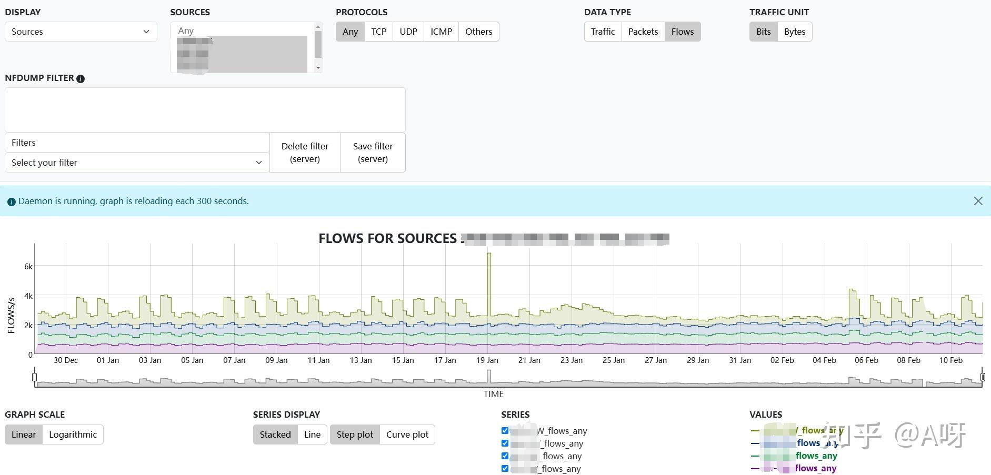Switch series display to Curve plot
991x475 pixels.
click(407, 434)
